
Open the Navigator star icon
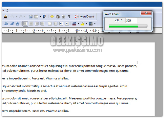[52, 17]
